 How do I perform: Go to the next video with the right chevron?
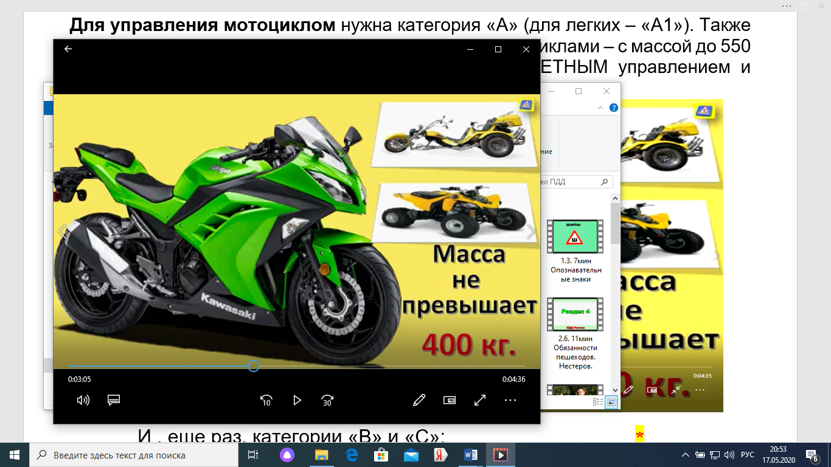531,232
